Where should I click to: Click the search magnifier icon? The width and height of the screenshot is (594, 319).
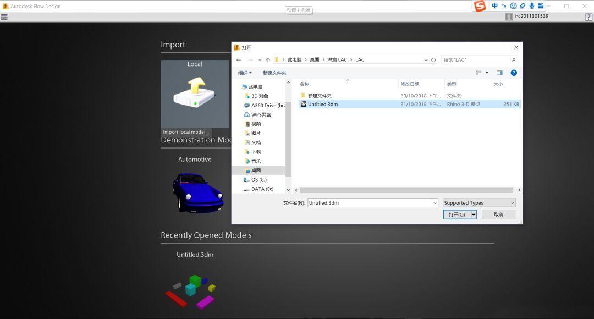tap(513, 60)
